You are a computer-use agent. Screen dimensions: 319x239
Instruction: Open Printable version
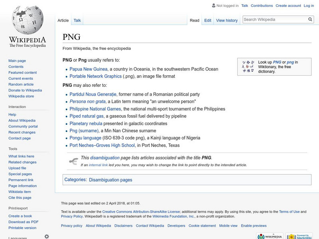(x=22, y=227)
